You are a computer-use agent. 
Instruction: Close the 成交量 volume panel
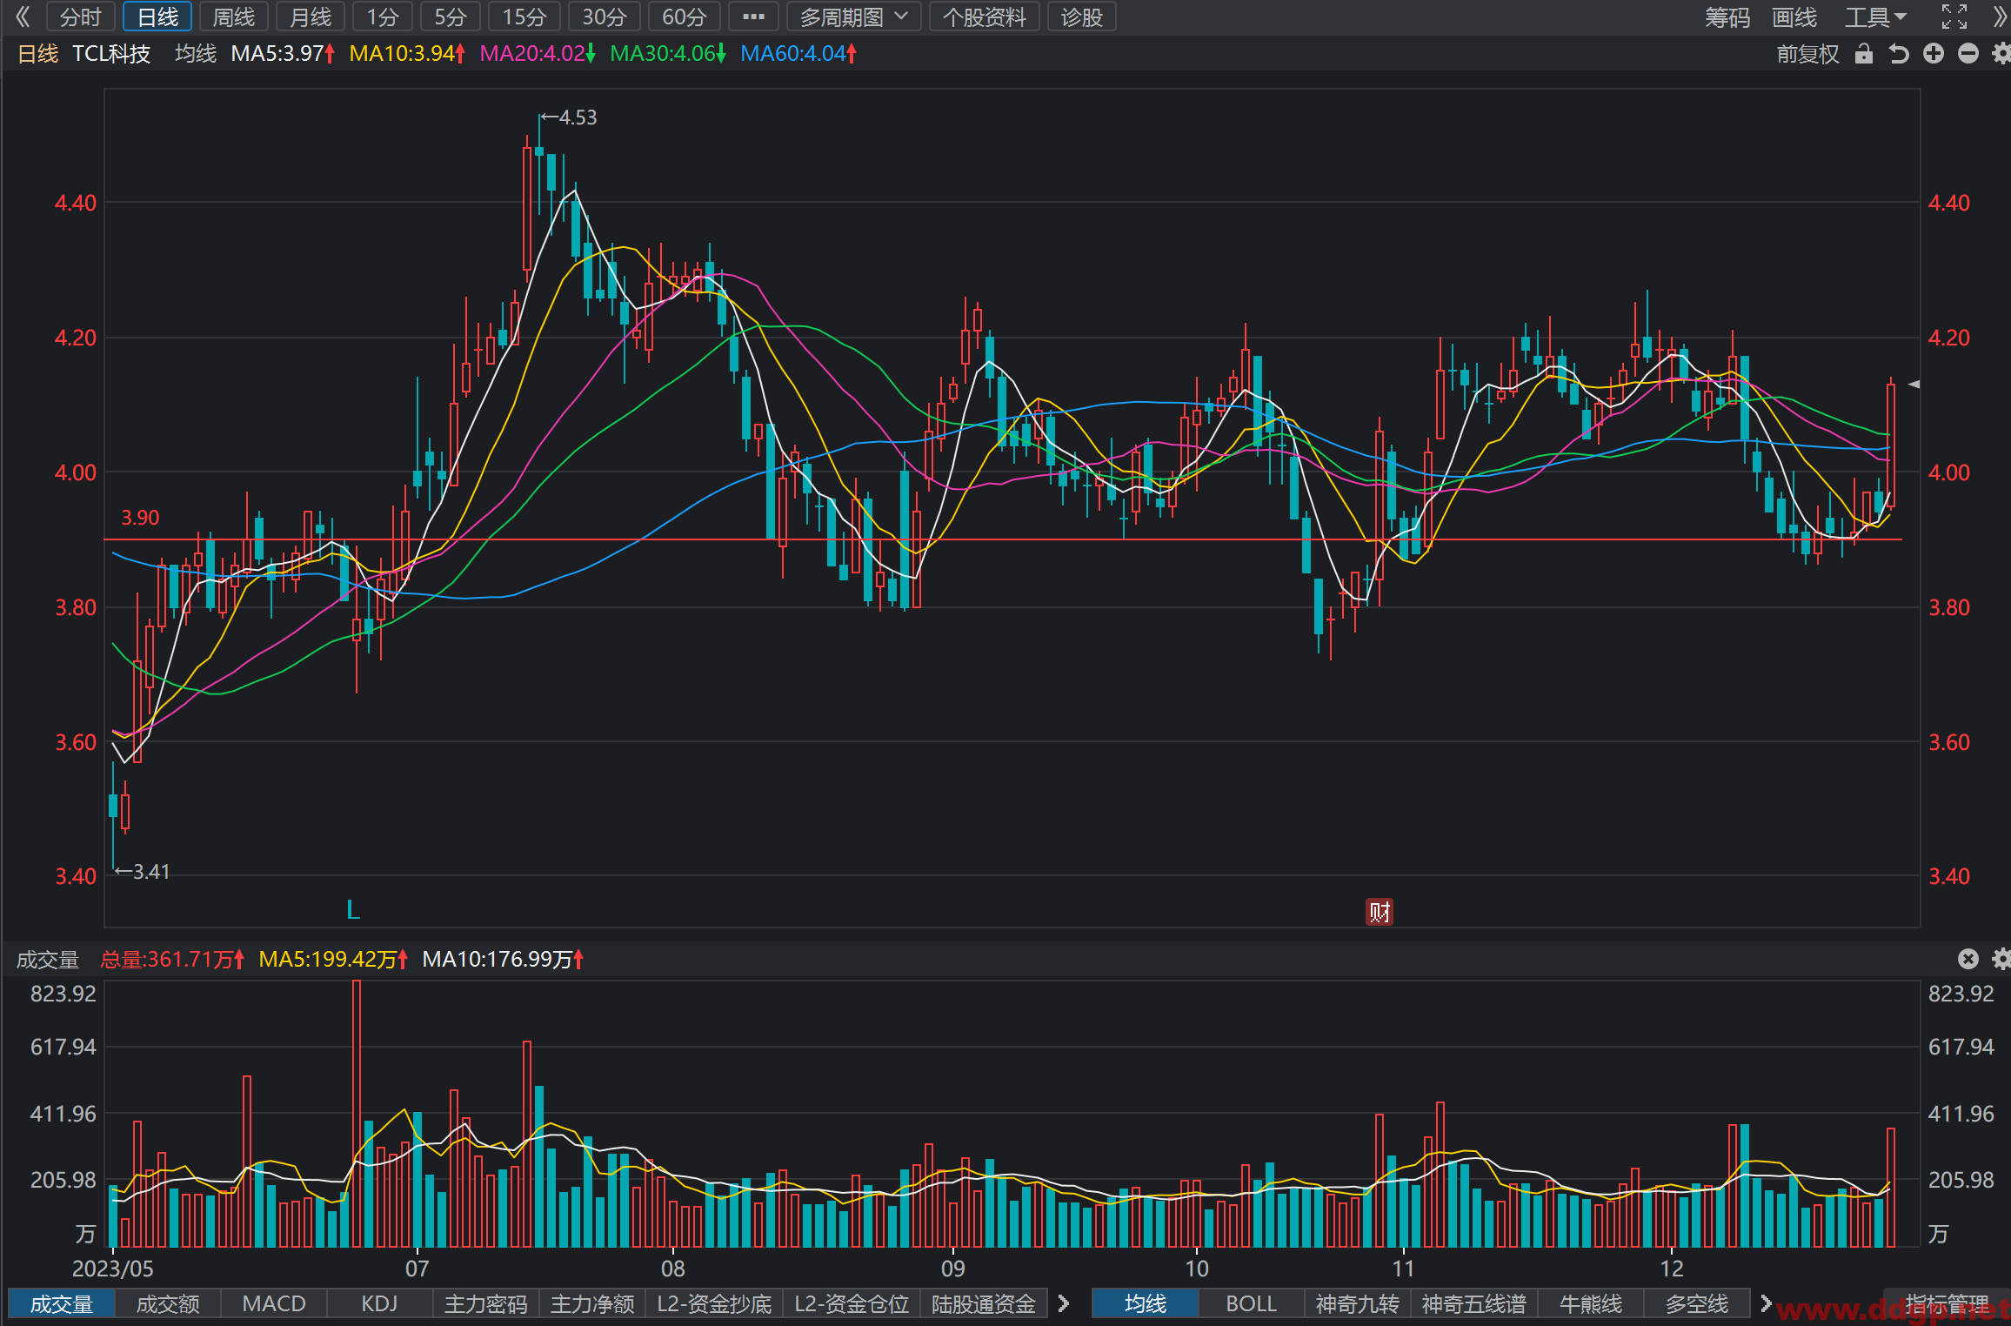1968,959
